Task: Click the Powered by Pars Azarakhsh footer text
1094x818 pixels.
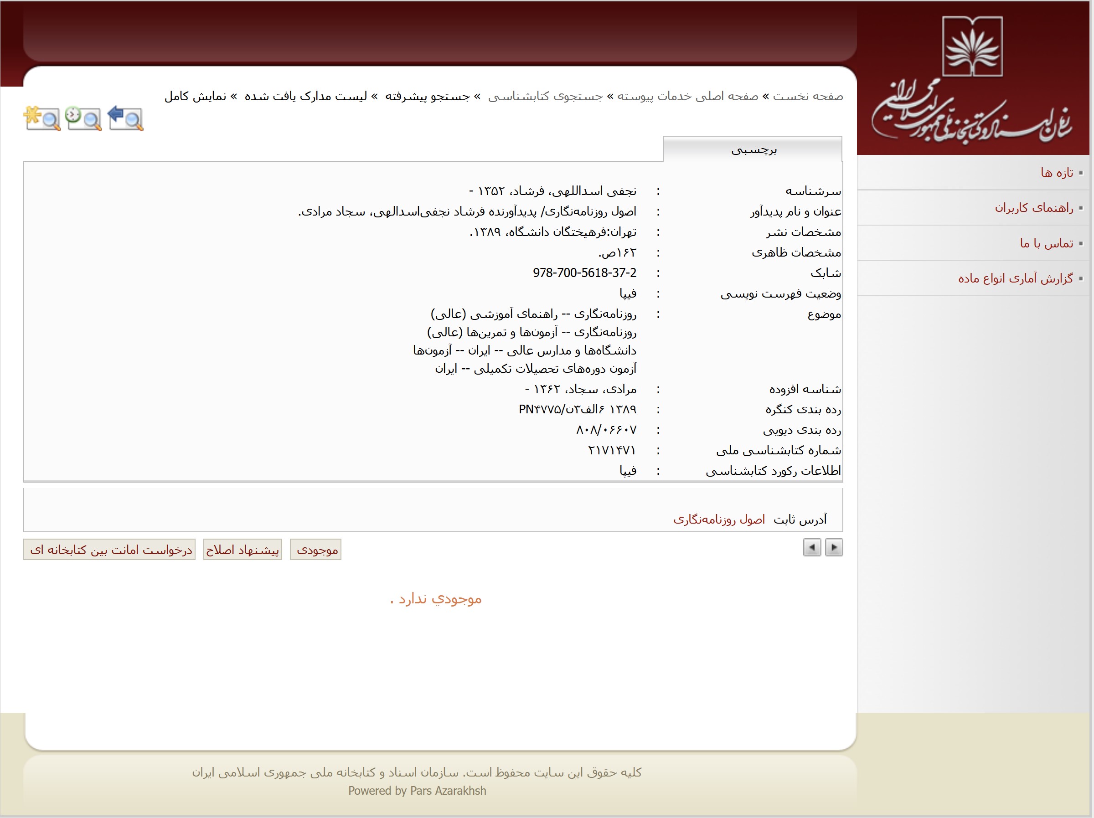Action: (x=417, y=791)
